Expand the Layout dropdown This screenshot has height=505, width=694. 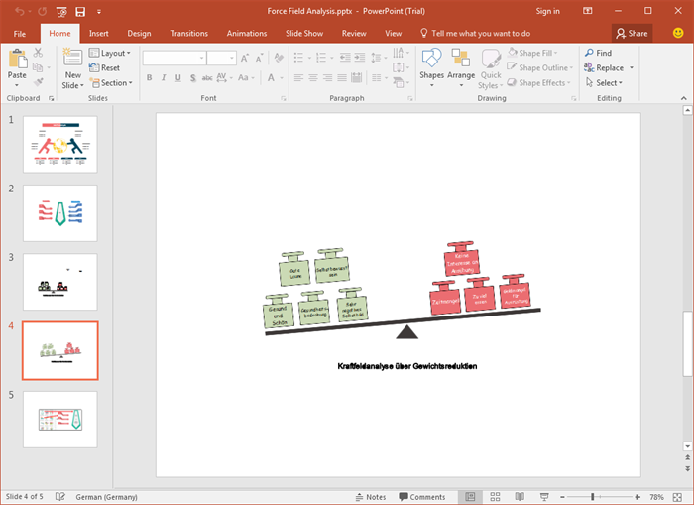(x=115, y=53)
